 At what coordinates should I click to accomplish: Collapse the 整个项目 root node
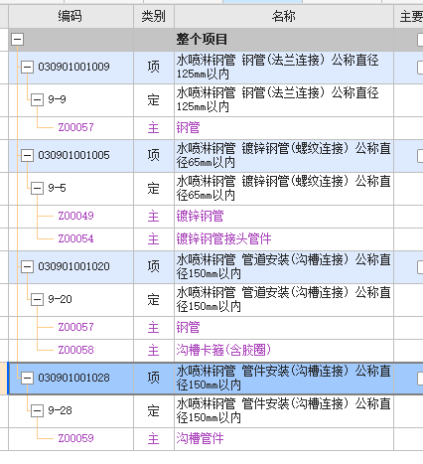(17, 40)
